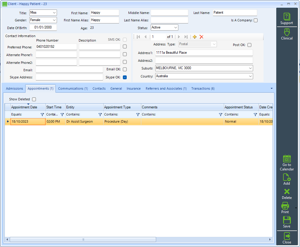
Task: Click the Email input field
Action: (69, 70)
